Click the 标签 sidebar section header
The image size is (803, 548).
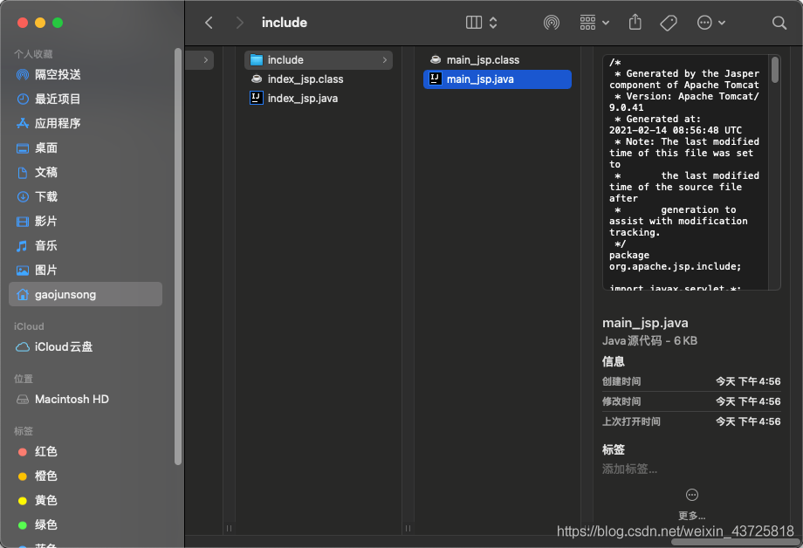click(x=24, y=431)
